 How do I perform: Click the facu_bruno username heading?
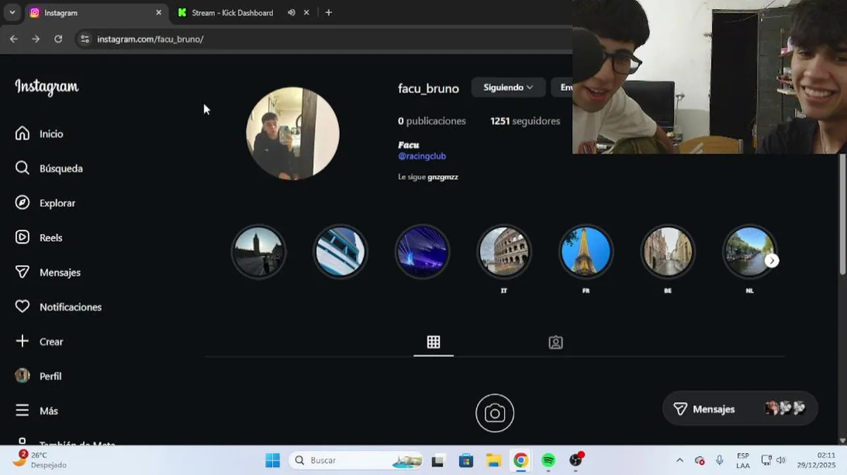[428, 88]
